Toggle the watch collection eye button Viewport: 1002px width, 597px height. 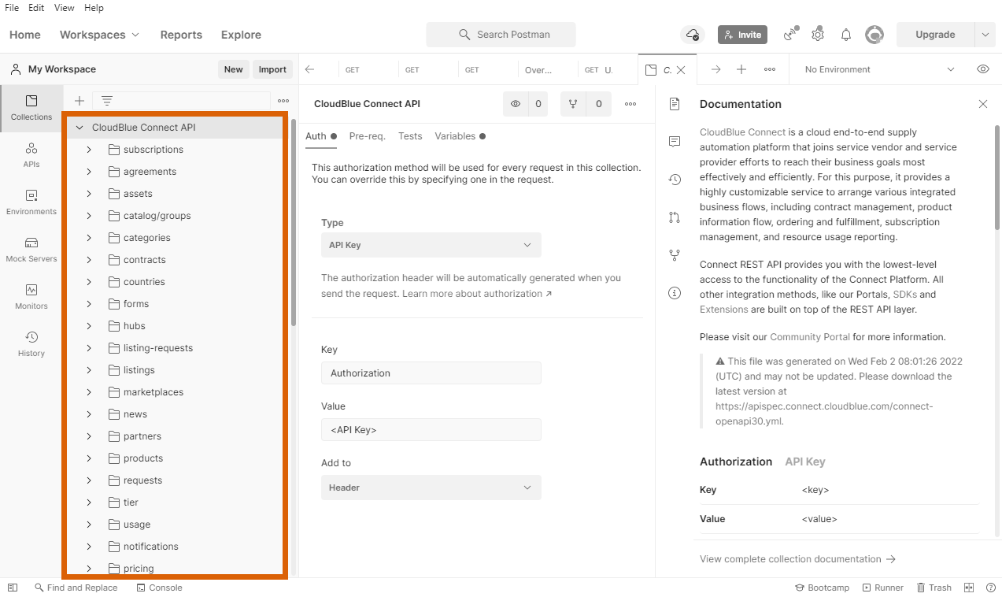point(516,104)
